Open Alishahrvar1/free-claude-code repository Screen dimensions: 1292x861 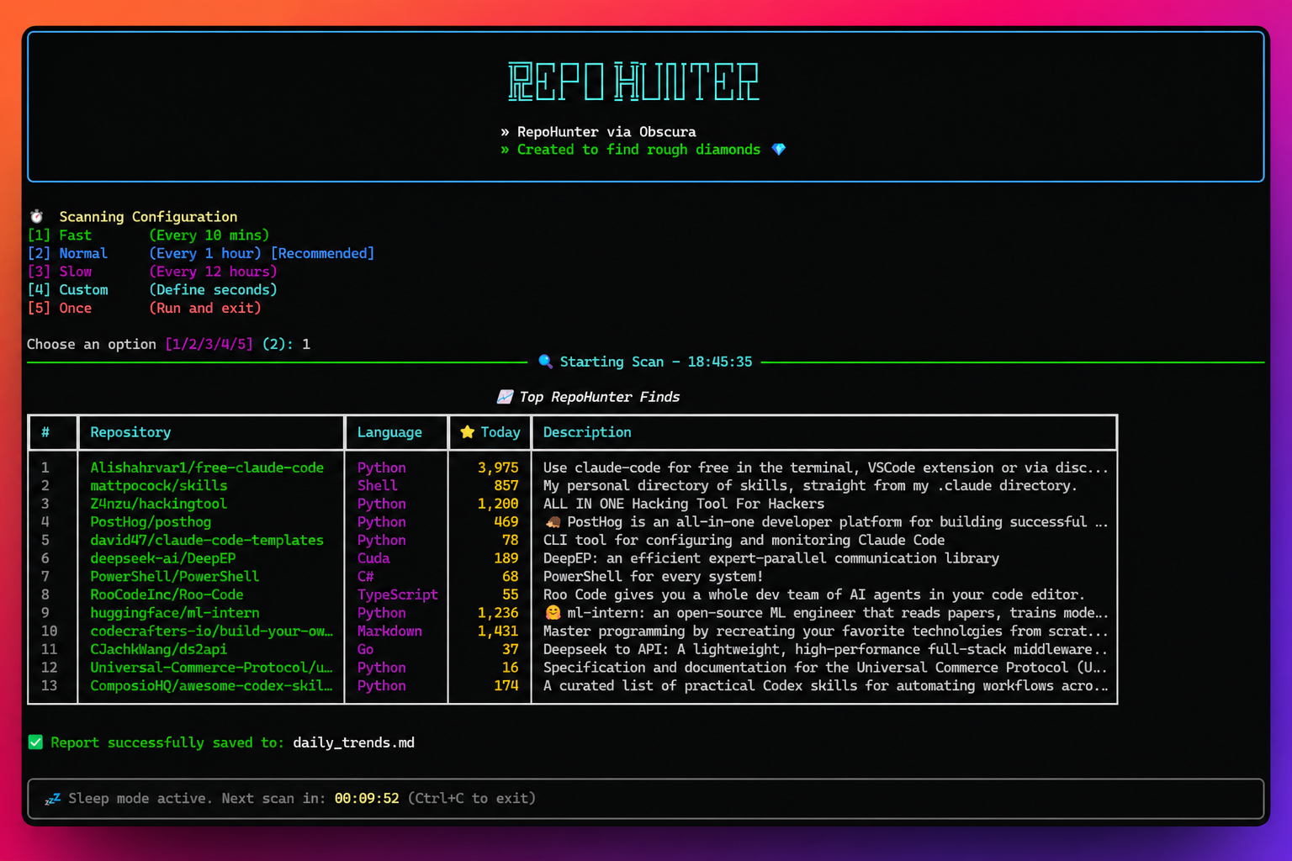click(207, 467)
